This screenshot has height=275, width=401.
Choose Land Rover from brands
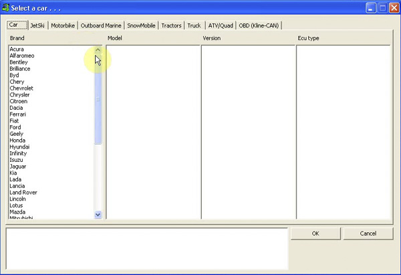(23, 193)
